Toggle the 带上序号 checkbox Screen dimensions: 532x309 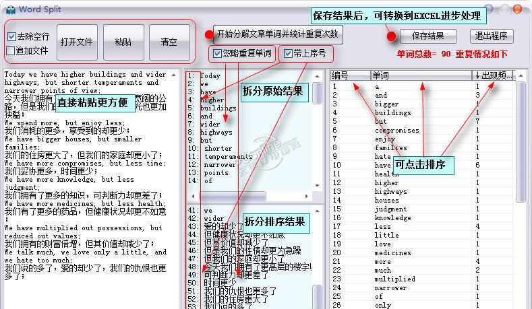[x=288, y=54]
